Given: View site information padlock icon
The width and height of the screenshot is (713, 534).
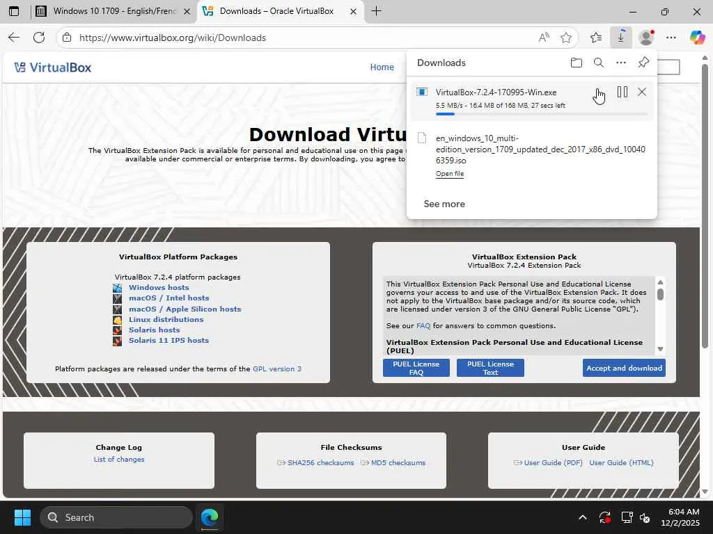Looking at the screenshot, I should click(67, 38).
